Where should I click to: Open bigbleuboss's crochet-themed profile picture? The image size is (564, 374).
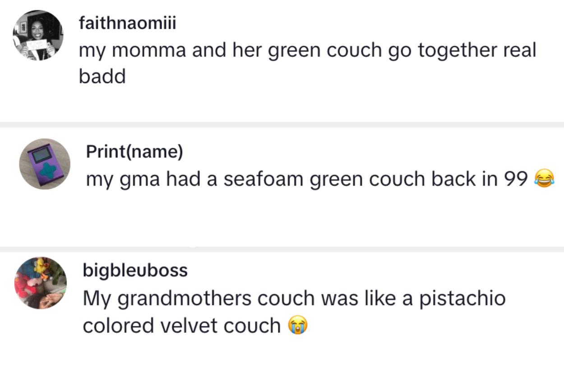41,285
